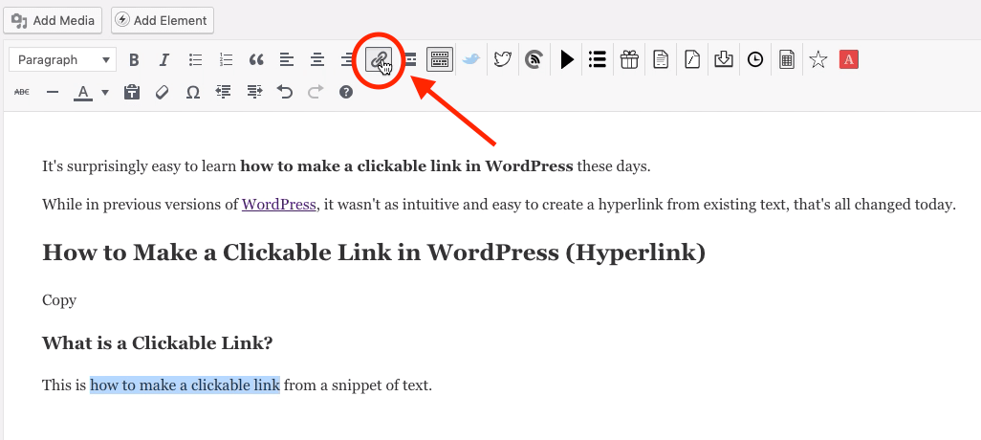Open the text color dropdown arrow

tap(104, 93)
